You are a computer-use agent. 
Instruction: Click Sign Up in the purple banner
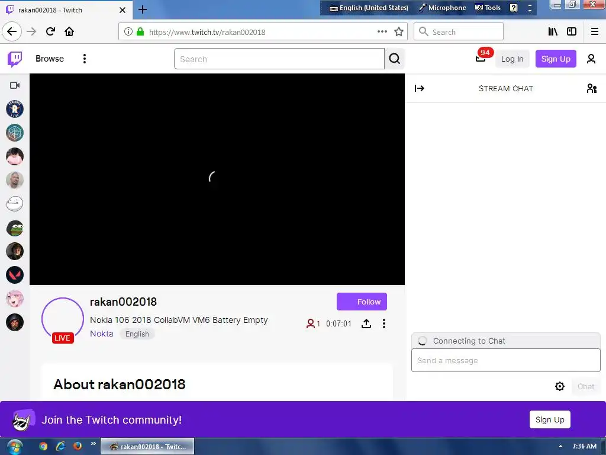(550, 419)
